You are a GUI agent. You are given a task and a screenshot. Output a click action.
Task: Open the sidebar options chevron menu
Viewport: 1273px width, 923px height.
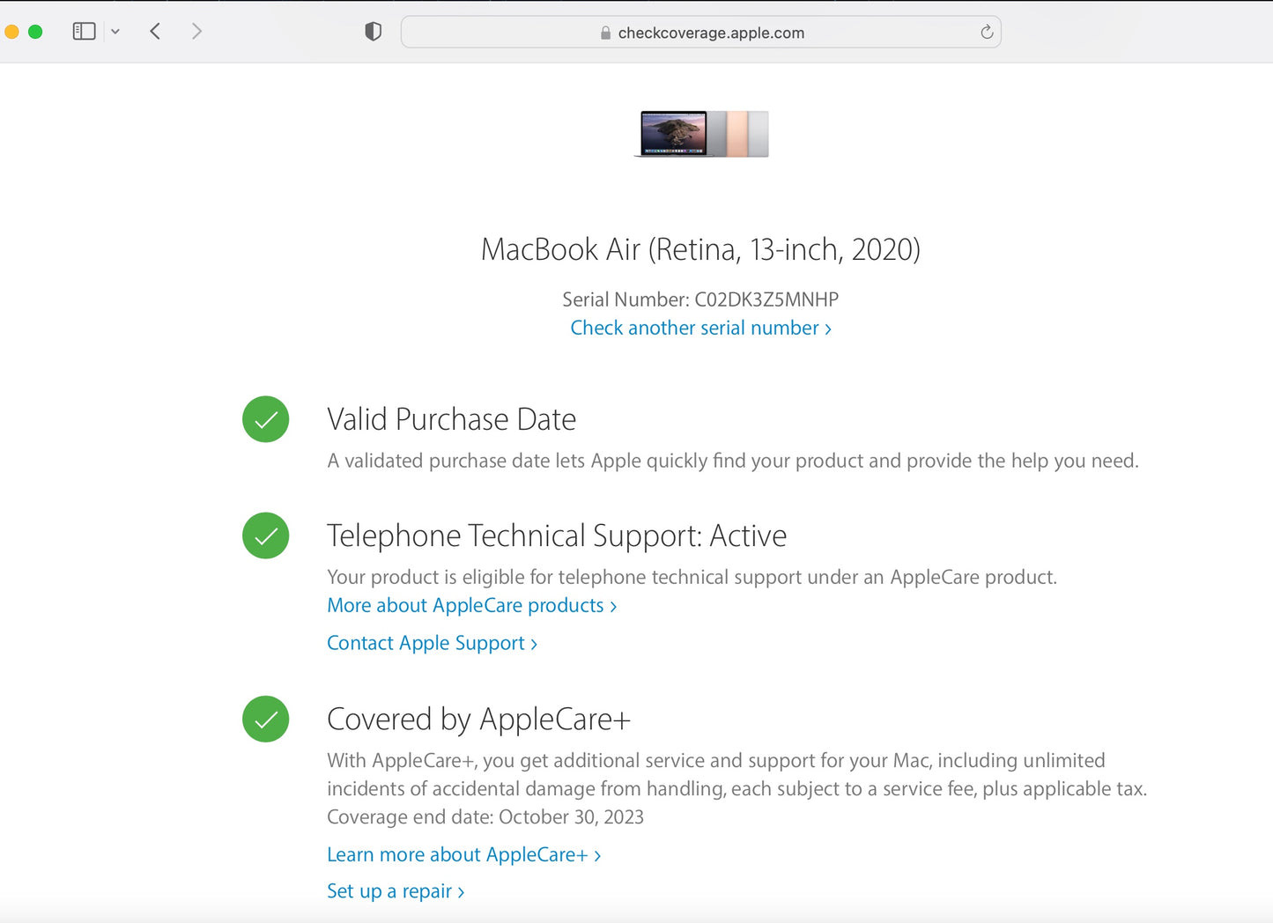115,31
